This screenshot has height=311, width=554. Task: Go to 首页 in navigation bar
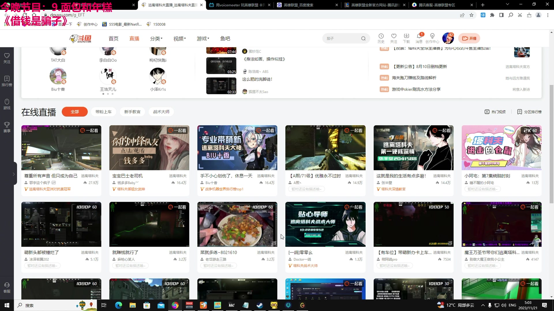pyautogui.click(x=113, y=39)
